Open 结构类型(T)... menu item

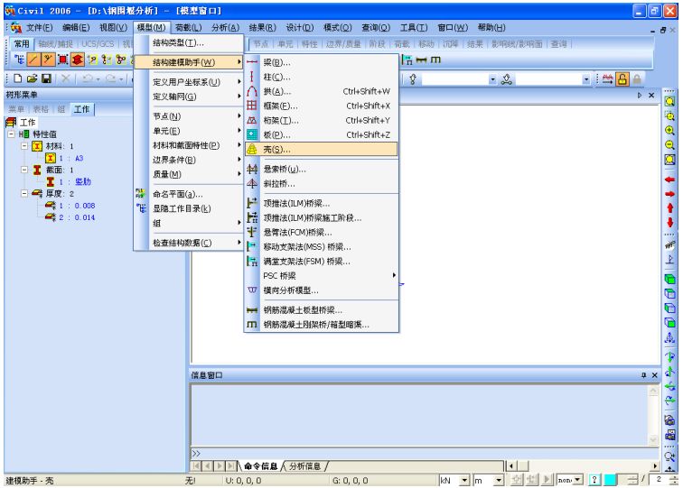[x=189, y=42]
